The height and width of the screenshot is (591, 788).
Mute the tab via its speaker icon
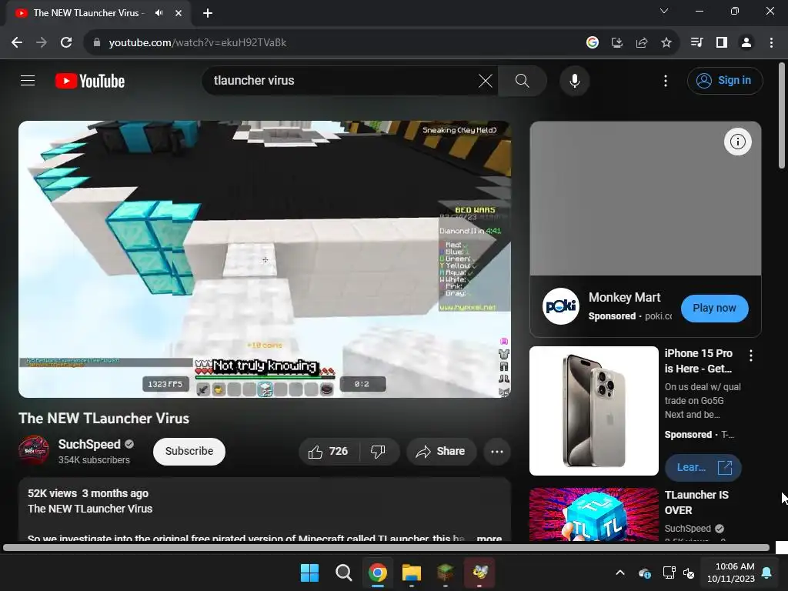coord(159,13)
